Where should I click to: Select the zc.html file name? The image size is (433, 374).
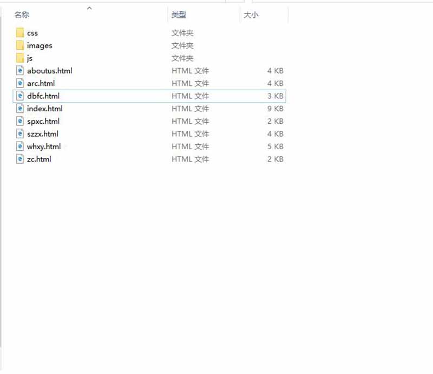point(39,159)
